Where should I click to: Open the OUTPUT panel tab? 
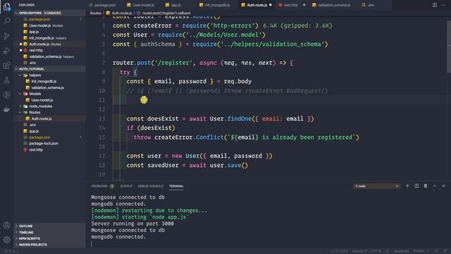pos(126,186)
